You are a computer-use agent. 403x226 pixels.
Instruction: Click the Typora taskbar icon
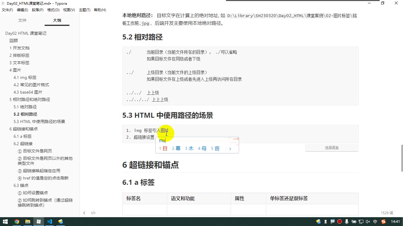point(38,222)
